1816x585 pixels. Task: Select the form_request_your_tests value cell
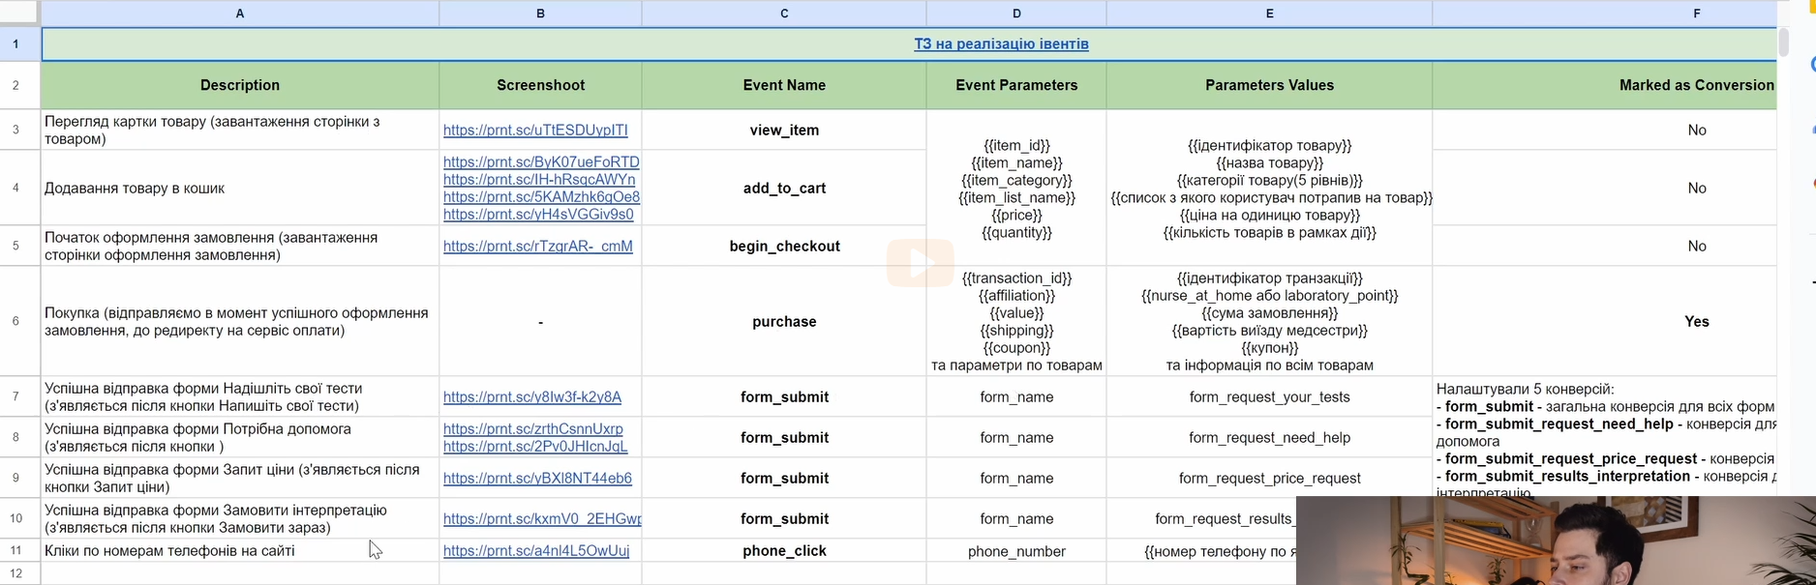1269,396
